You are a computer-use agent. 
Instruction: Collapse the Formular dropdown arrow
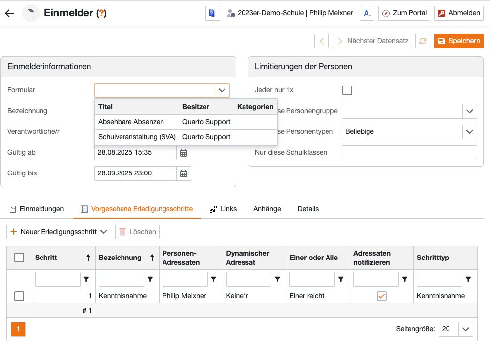coord(222,90)
